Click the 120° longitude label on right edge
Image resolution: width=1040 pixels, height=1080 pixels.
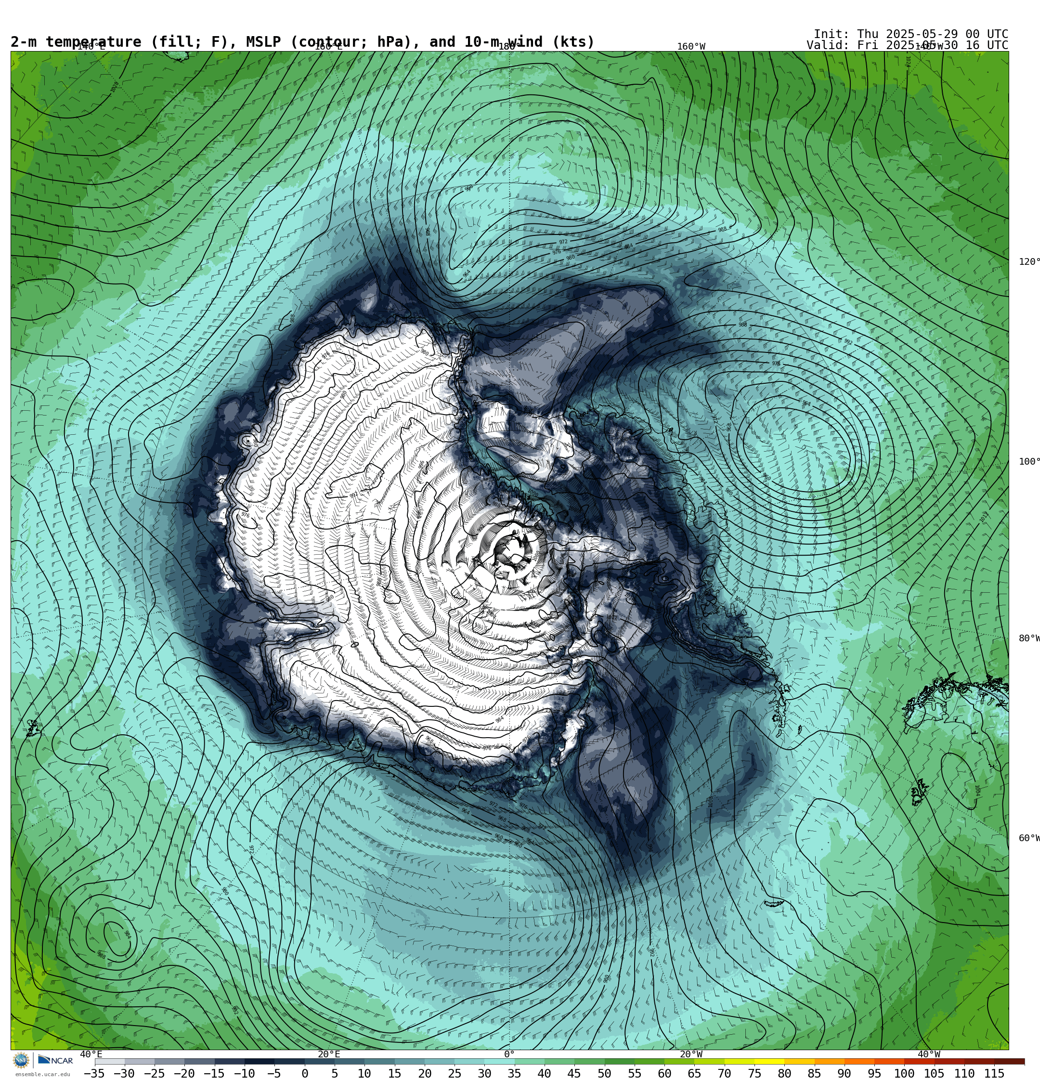point(1028,261)
